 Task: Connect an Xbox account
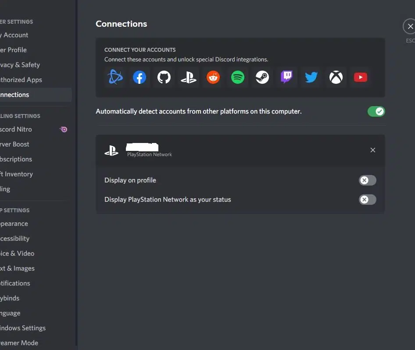tap(336, 77)
